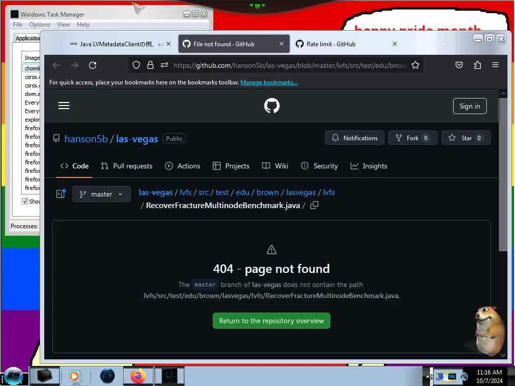Viewport: 515px width, 386px height.
Task: Open the View menu in Task Manager
Action: (x=63, y=25)
